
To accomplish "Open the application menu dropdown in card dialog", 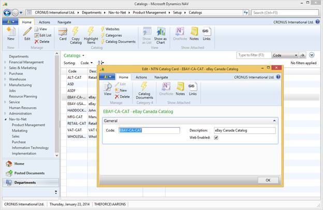I will click(107, 77).
